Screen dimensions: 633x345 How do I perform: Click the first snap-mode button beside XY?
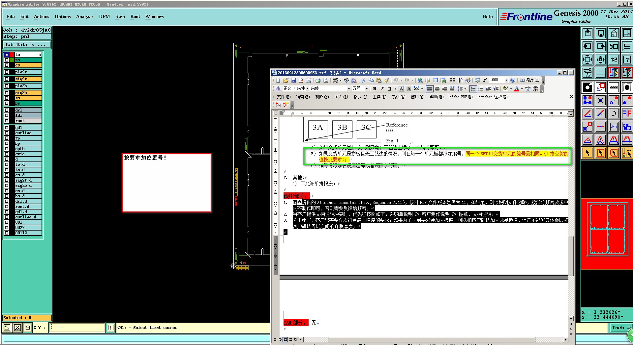coord(7,328)
